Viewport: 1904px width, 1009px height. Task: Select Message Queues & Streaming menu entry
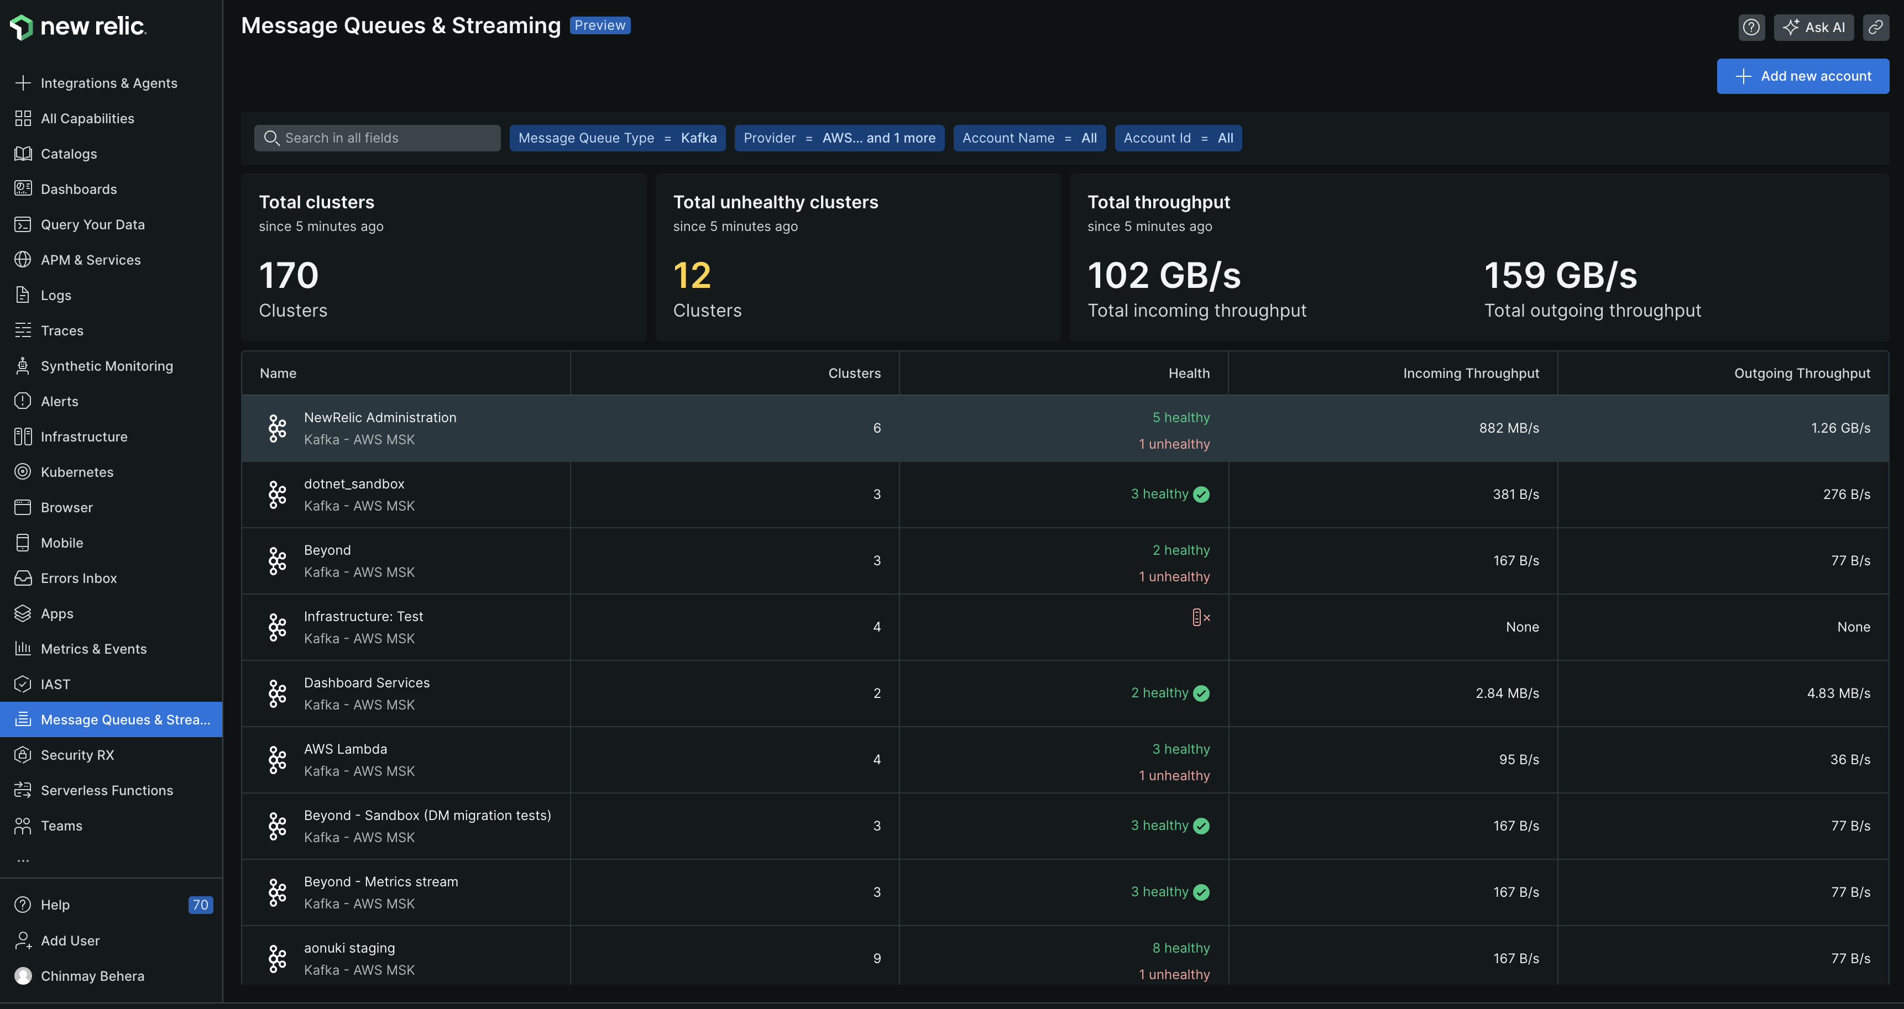pyautogui.click(x=111, y=719)
